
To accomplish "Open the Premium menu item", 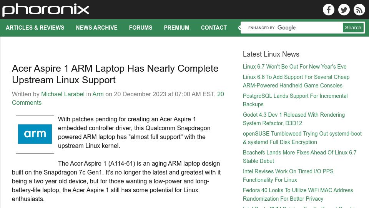I will [x=176, y=28].
